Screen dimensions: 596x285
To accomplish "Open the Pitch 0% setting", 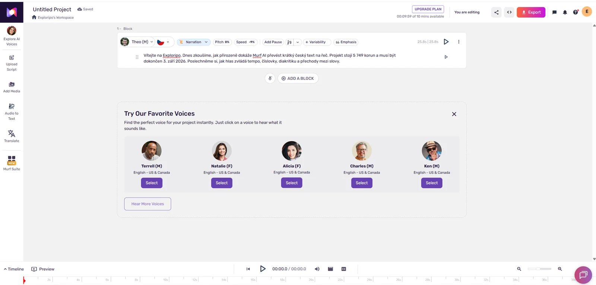I will pyautogui.click(x=222, y=42).
